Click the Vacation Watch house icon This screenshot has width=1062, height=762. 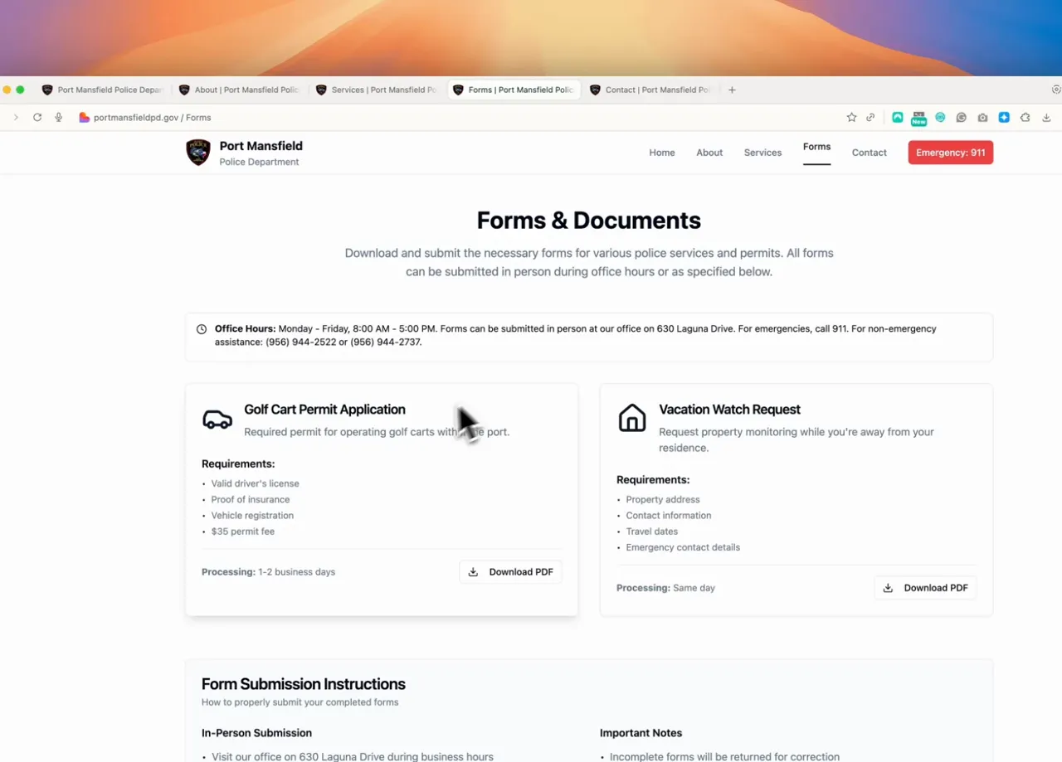(632, 418)
